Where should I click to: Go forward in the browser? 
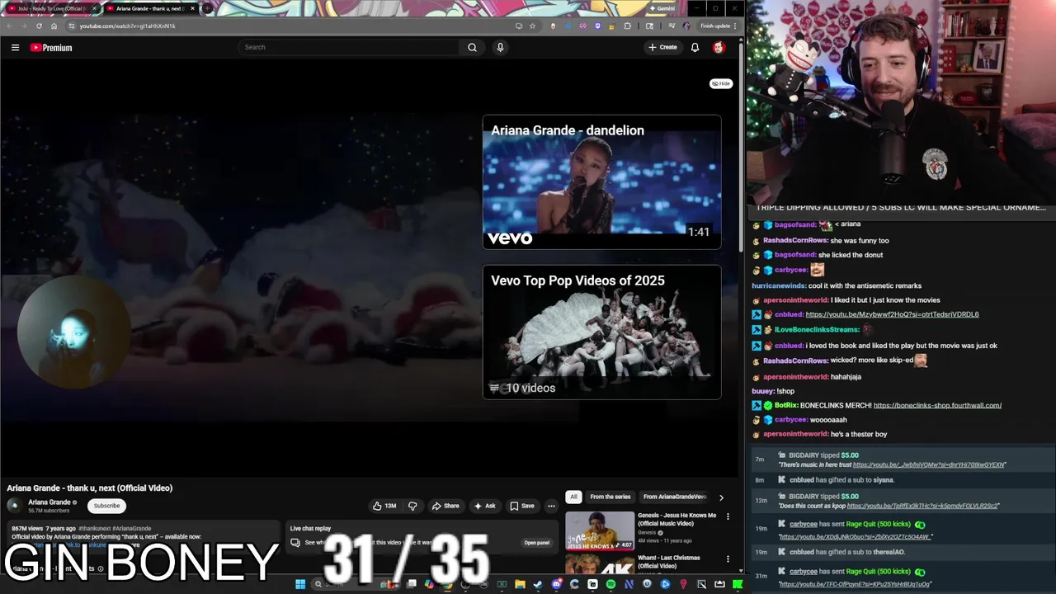point(24,26)
